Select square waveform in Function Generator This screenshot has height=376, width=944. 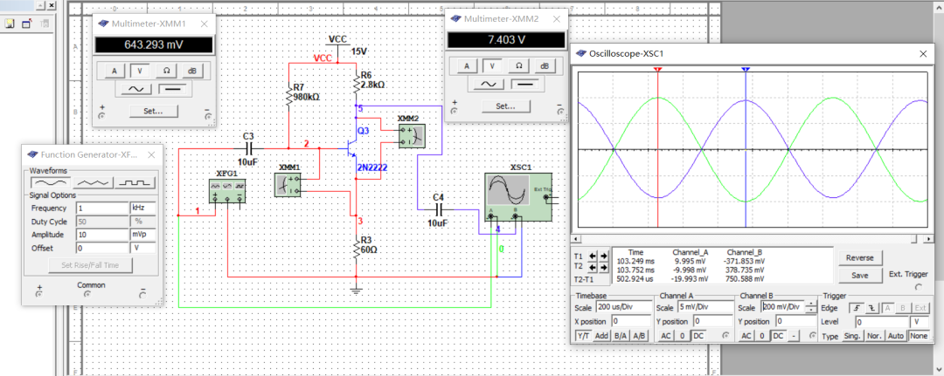pos(136,182)
